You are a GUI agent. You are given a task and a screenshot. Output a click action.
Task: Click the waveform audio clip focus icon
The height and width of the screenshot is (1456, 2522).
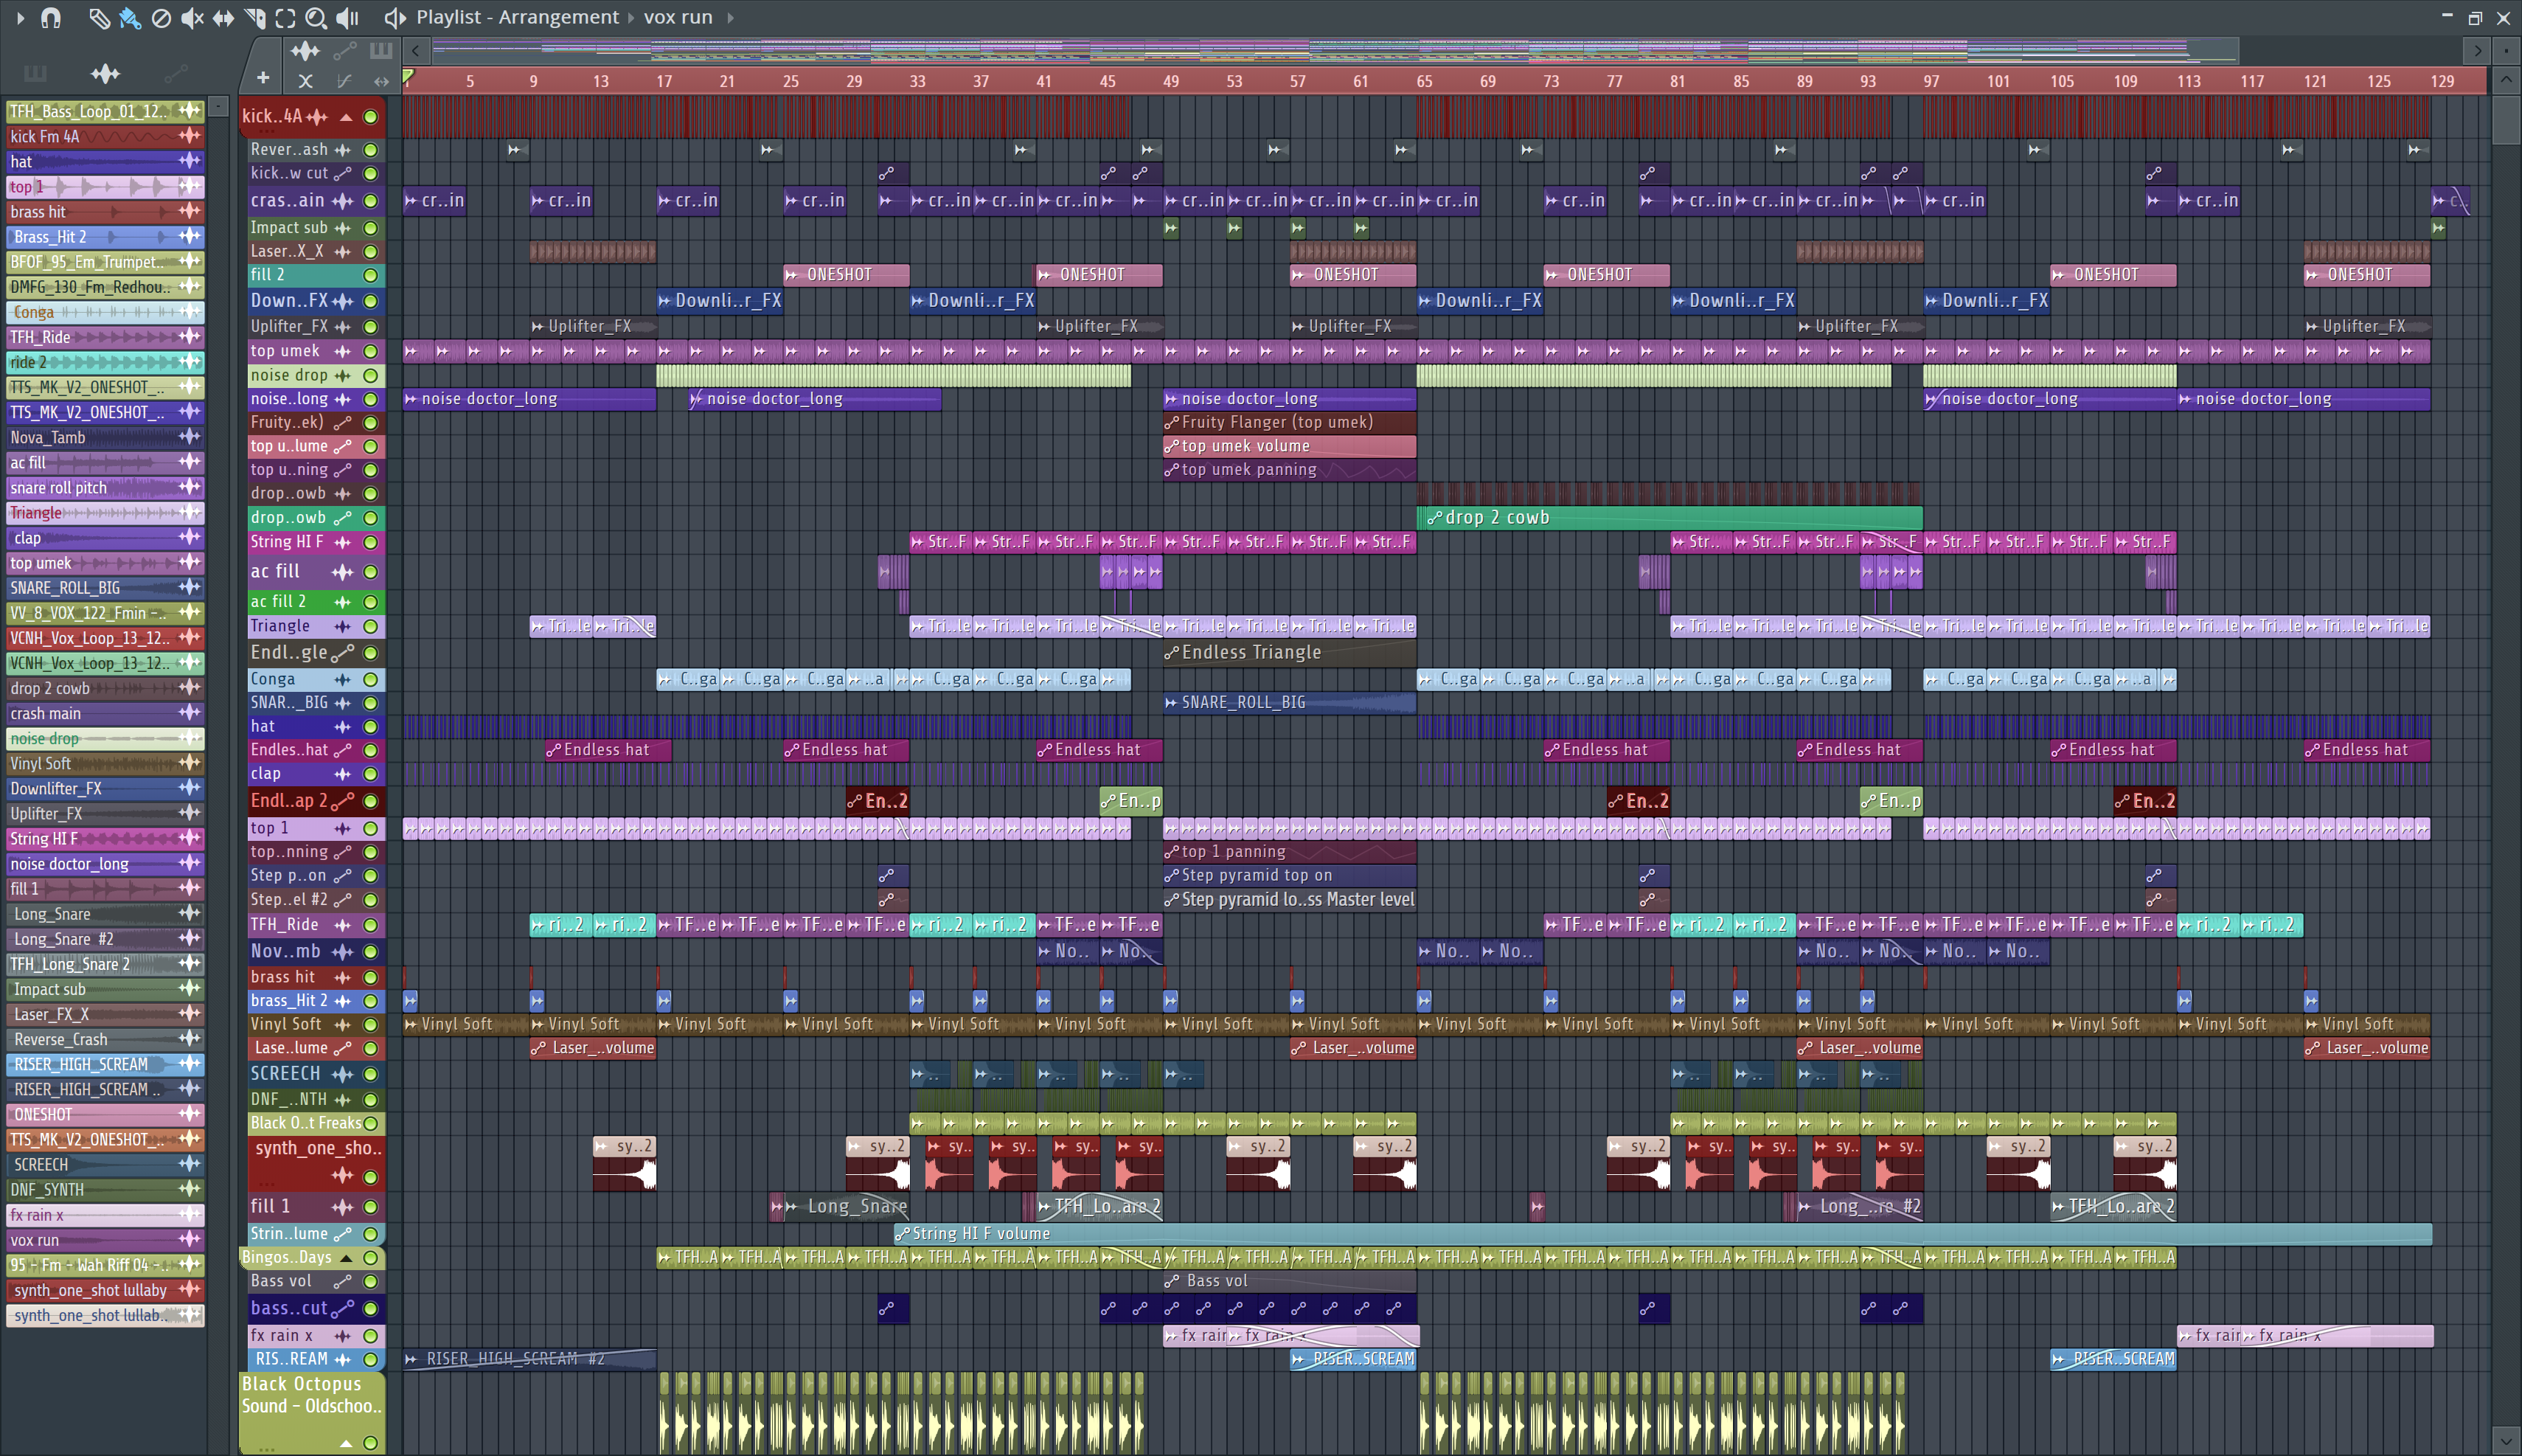[x=305, y=50]
